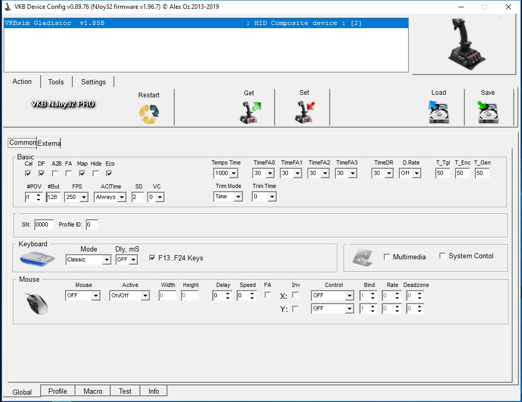Click the Load disk icon
This screenshot has width=522, height=402.
pyautogui.click(x=438, y=112)
